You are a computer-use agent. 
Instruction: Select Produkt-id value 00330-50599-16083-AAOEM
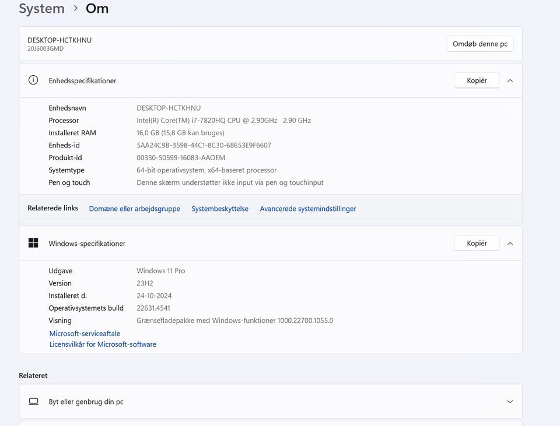(181, 158)
